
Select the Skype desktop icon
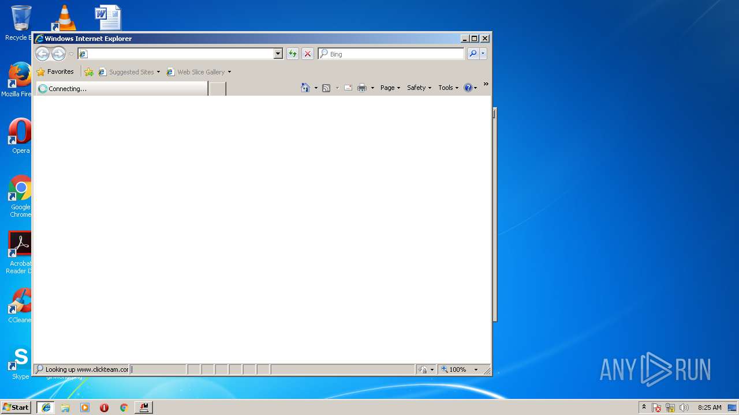click(20, 362)
